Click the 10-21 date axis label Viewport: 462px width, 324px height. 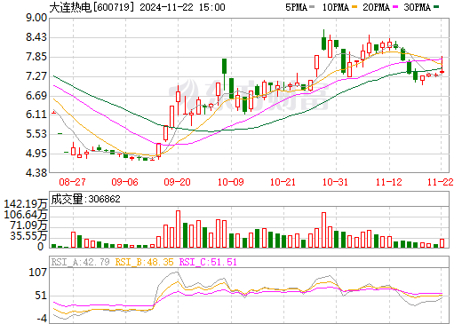[283, 182]
